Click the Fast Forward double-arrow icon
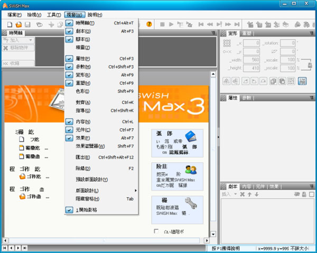The width and height of the screenshot is (317, 253). (x=228, y=24)
